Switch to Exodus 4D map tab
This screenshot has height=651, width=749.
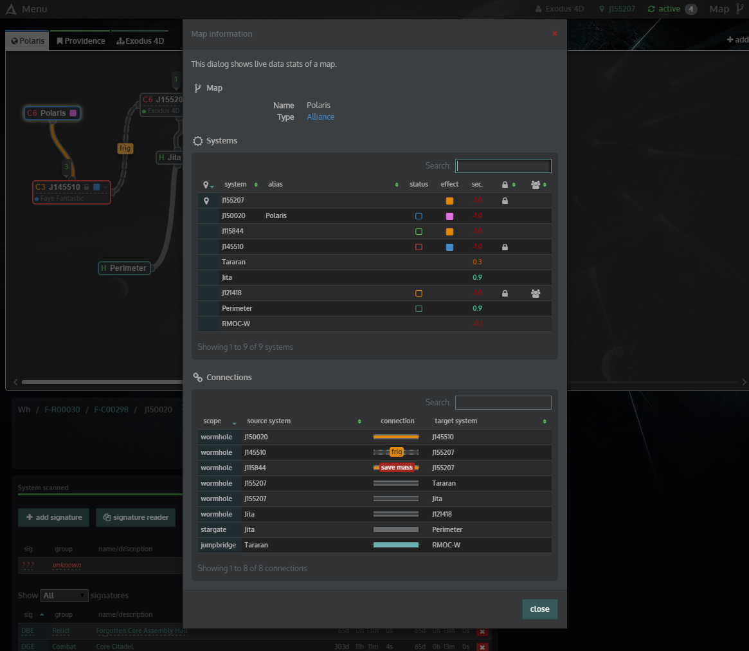point(140,41)
